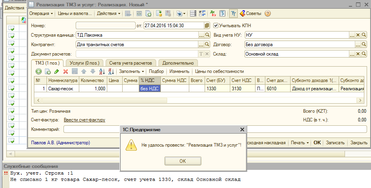Click the 1330 Счет (БУ) cell

coord(217,89)
